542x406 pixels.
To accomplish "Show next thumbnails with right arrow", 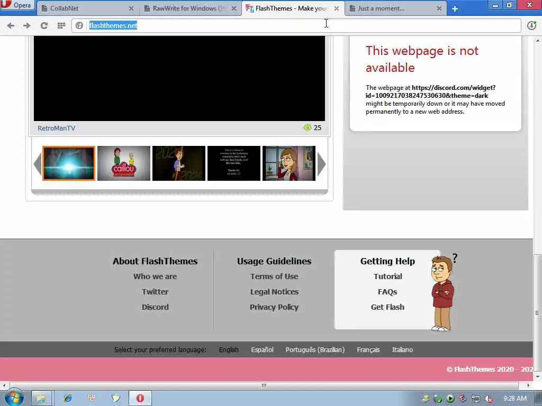I will pyautogui.click(x=321, y=164).
